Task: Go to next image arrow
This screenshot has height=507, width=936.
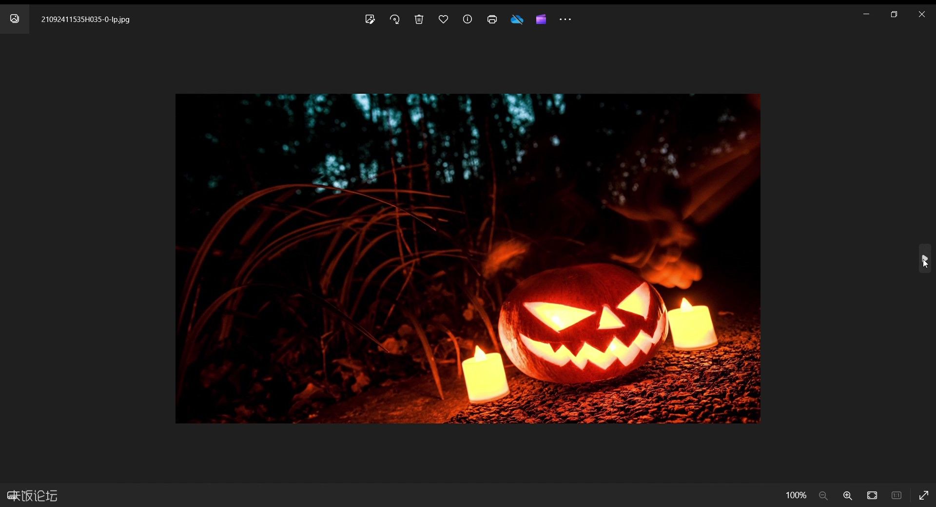Action: point(925,258)
